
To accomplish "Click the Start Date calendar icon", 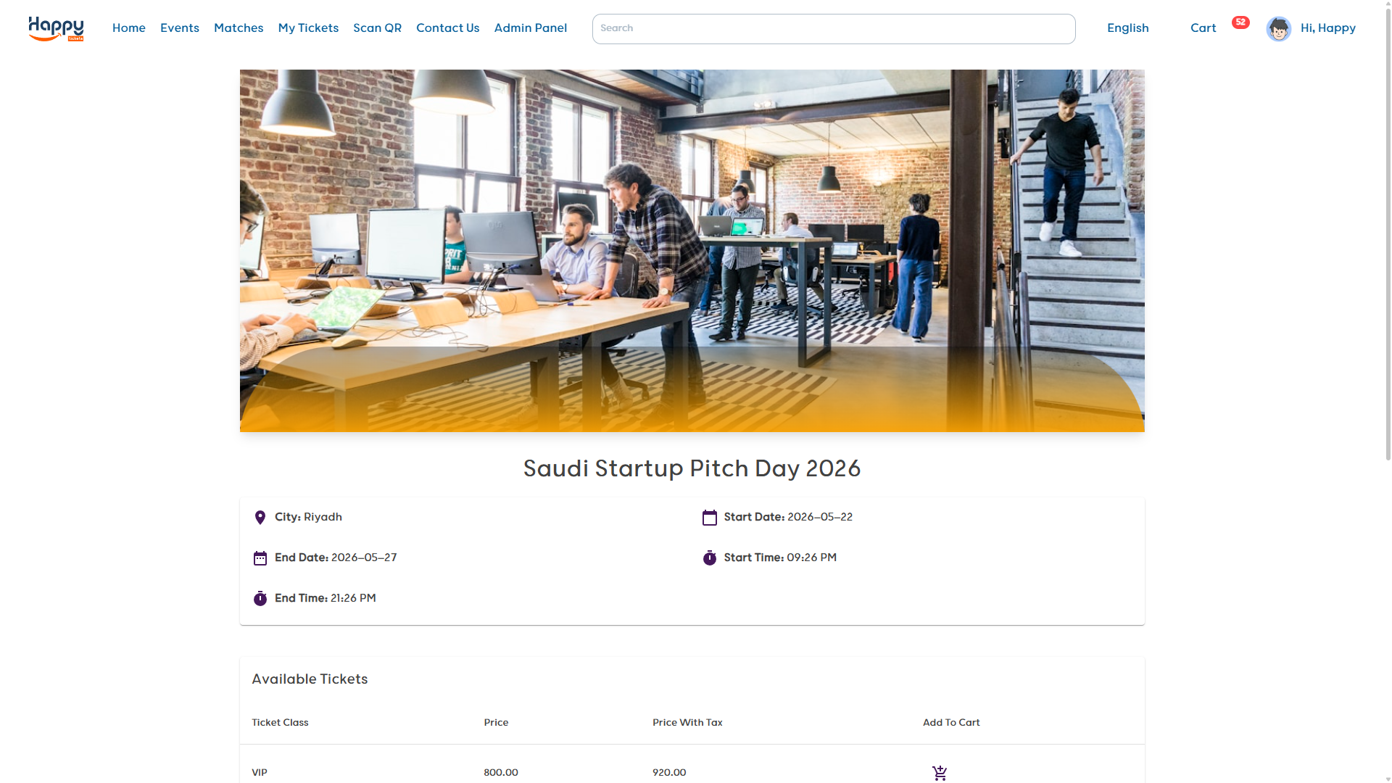I will 709,518.
